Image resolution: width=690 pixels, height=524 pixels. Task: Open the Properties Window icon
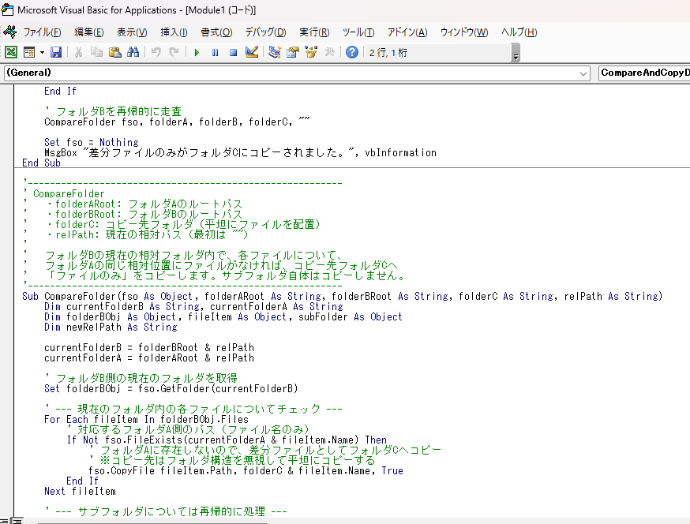tap(293, 52)
